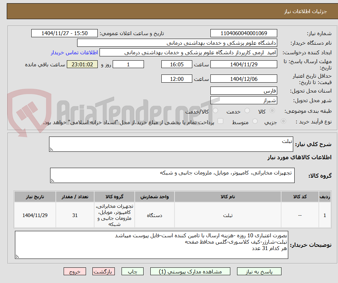The image size is (338, 283).
Task: Click the countdown timer 23:01:02
Action: click(x=82, y=64)
